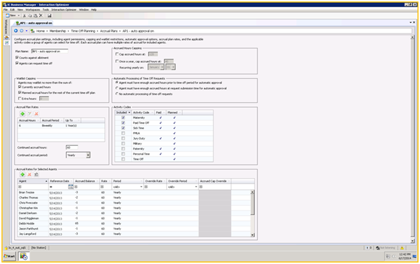Open the Continued accrual period dropdown
Screen dimensions: 420x264
coord(88,155)
